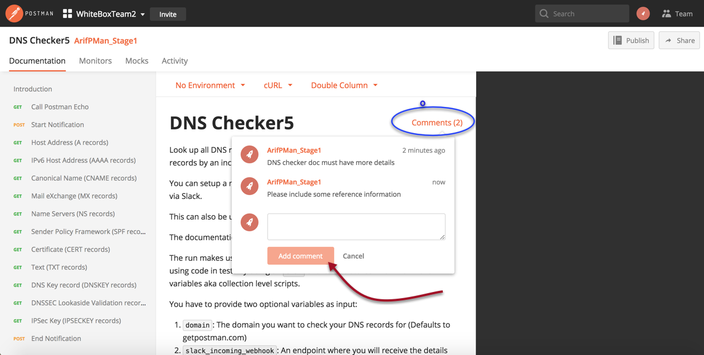Click avatar beside the comment text box

click(250, 222)
